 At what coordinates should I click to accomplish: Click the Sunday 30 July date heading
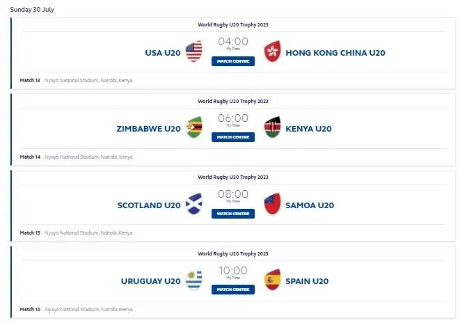click(32, 10)
